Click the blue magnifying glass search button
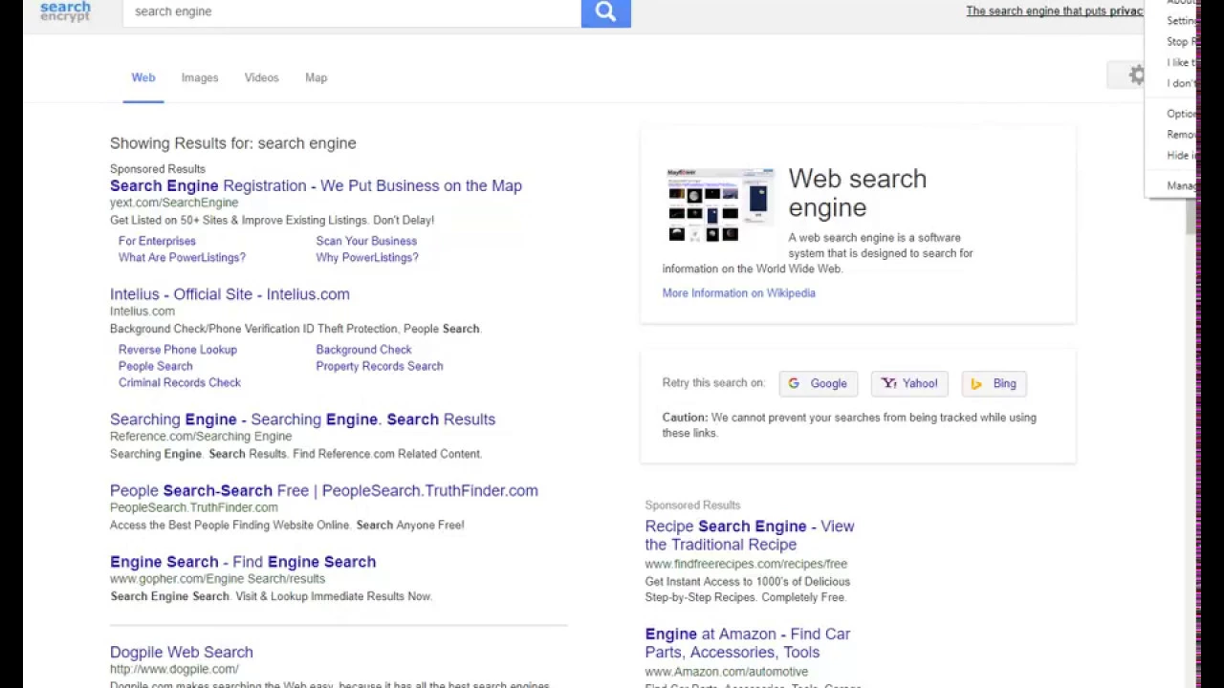 [x=605, y=11]
